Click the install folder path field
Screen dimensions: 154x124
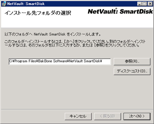coord(60,62)
